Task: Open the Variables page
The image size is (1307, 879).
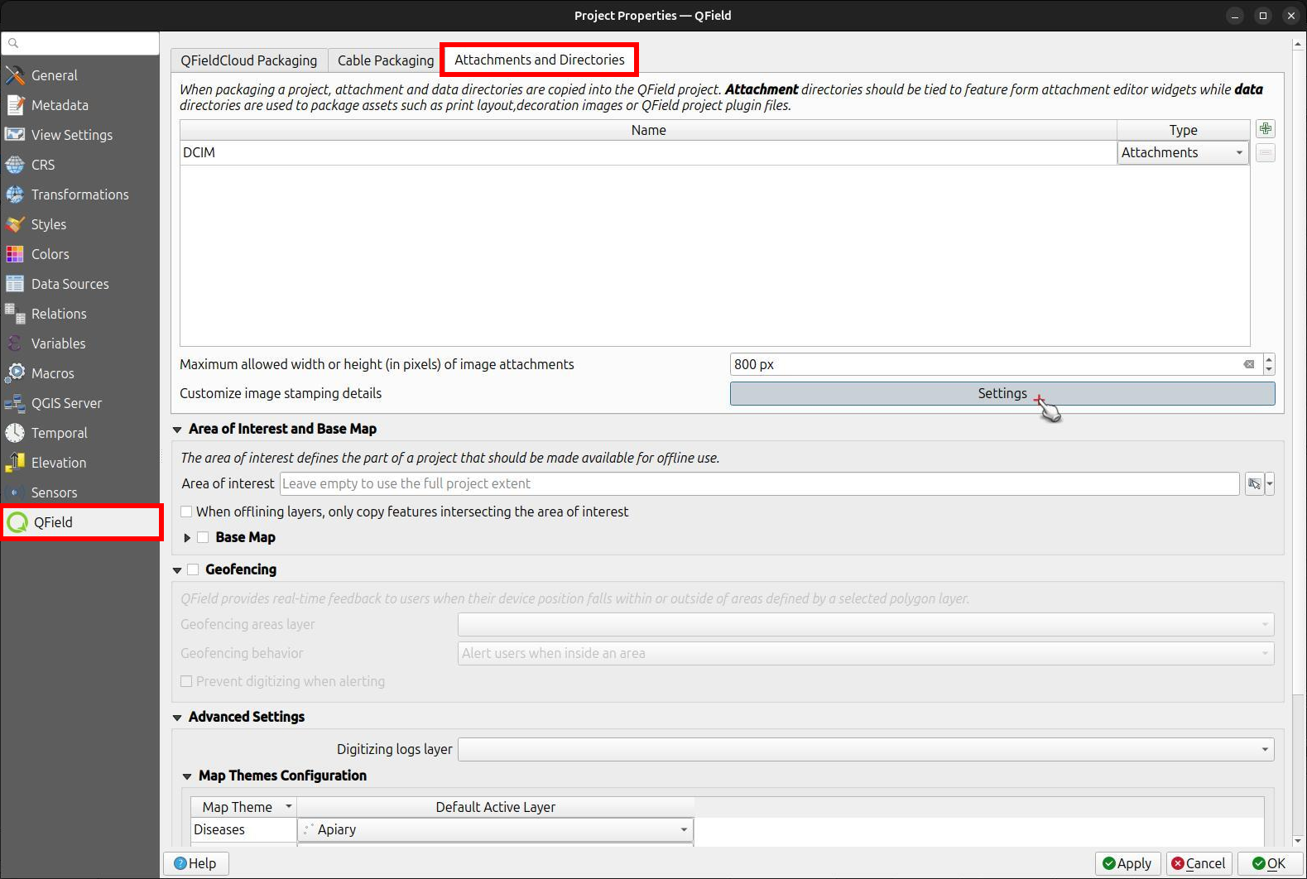Action: (79, 343)
